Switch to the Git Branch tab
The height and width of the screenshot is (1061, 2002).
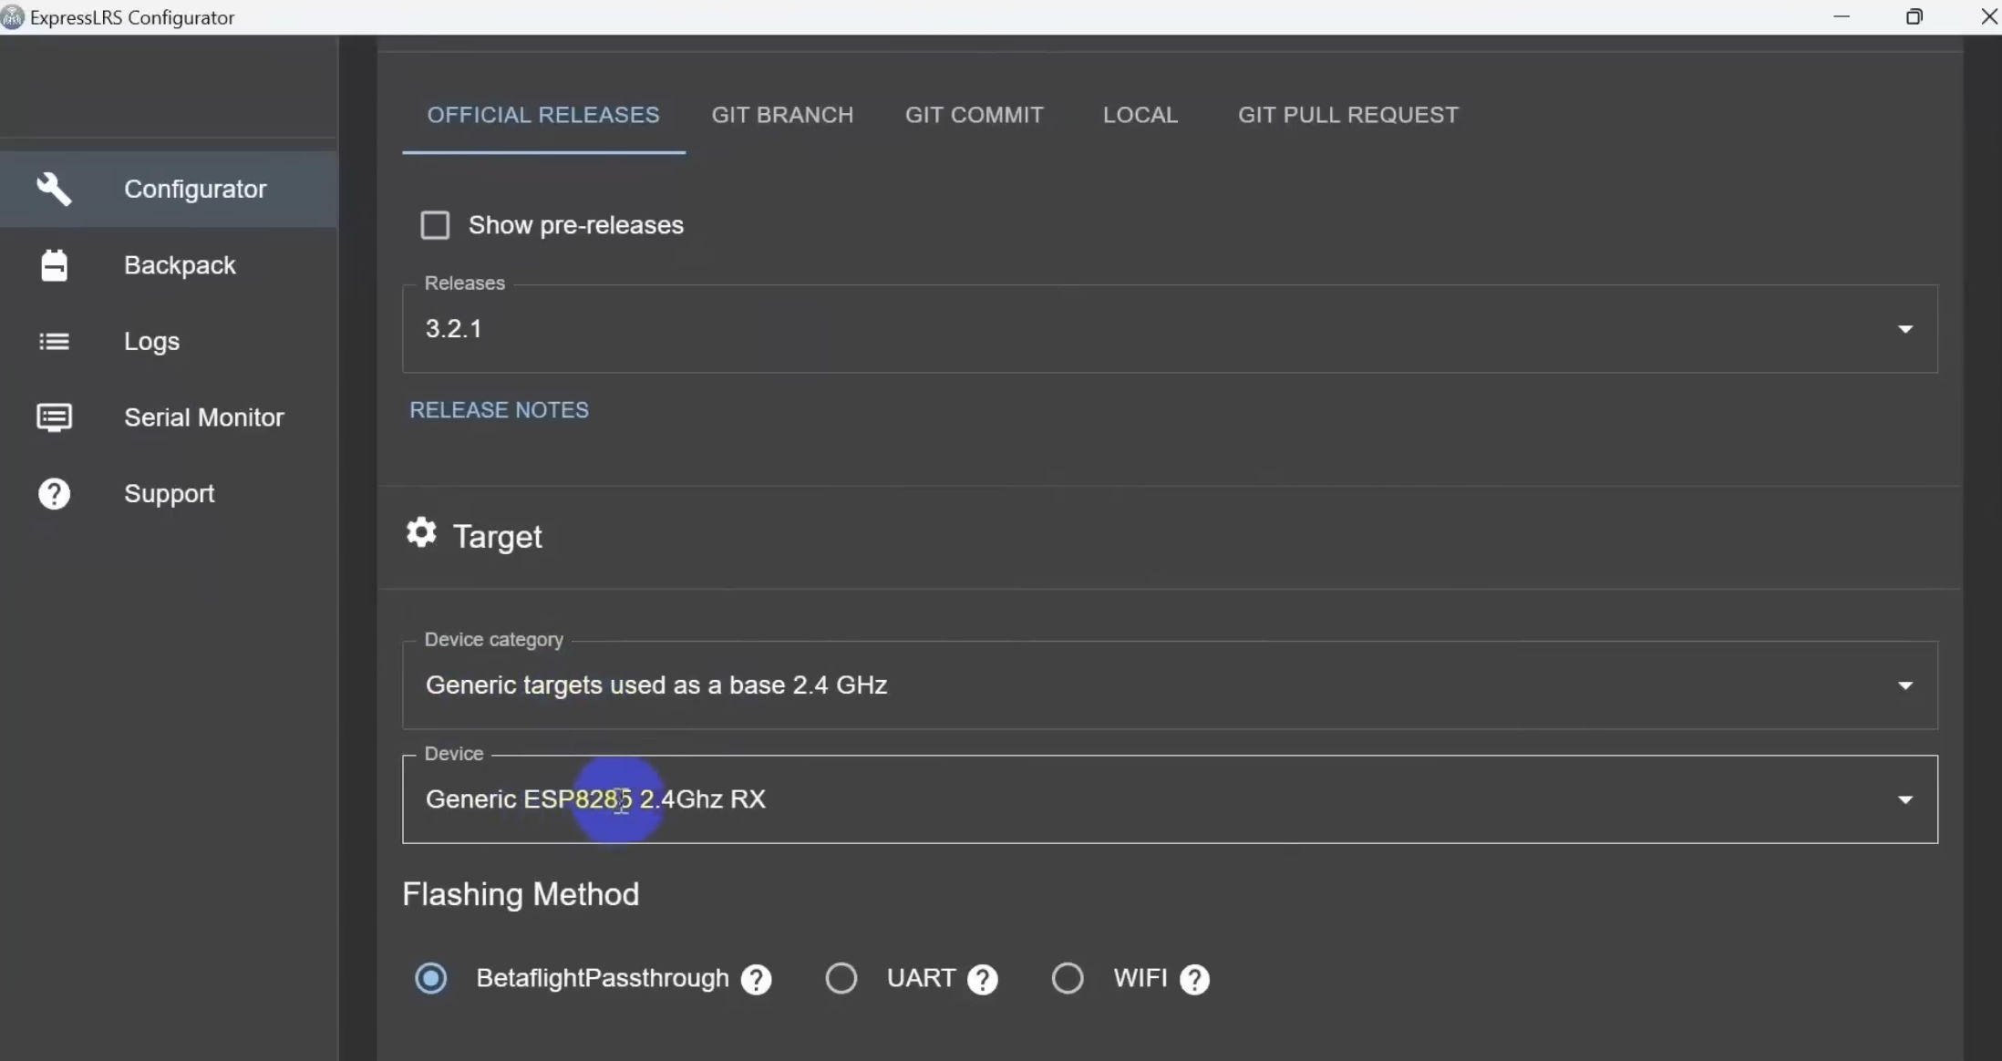click(782, 115)
